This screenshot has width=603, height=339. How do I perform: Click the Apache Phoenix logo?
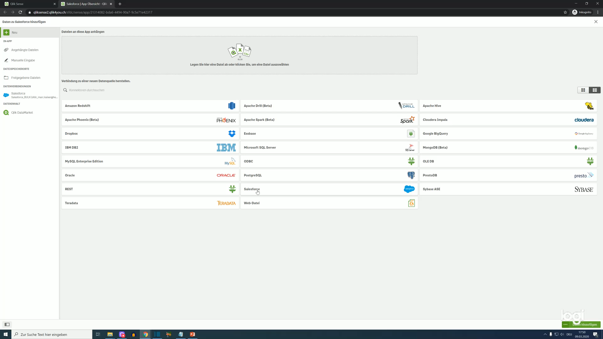point(226,120)
